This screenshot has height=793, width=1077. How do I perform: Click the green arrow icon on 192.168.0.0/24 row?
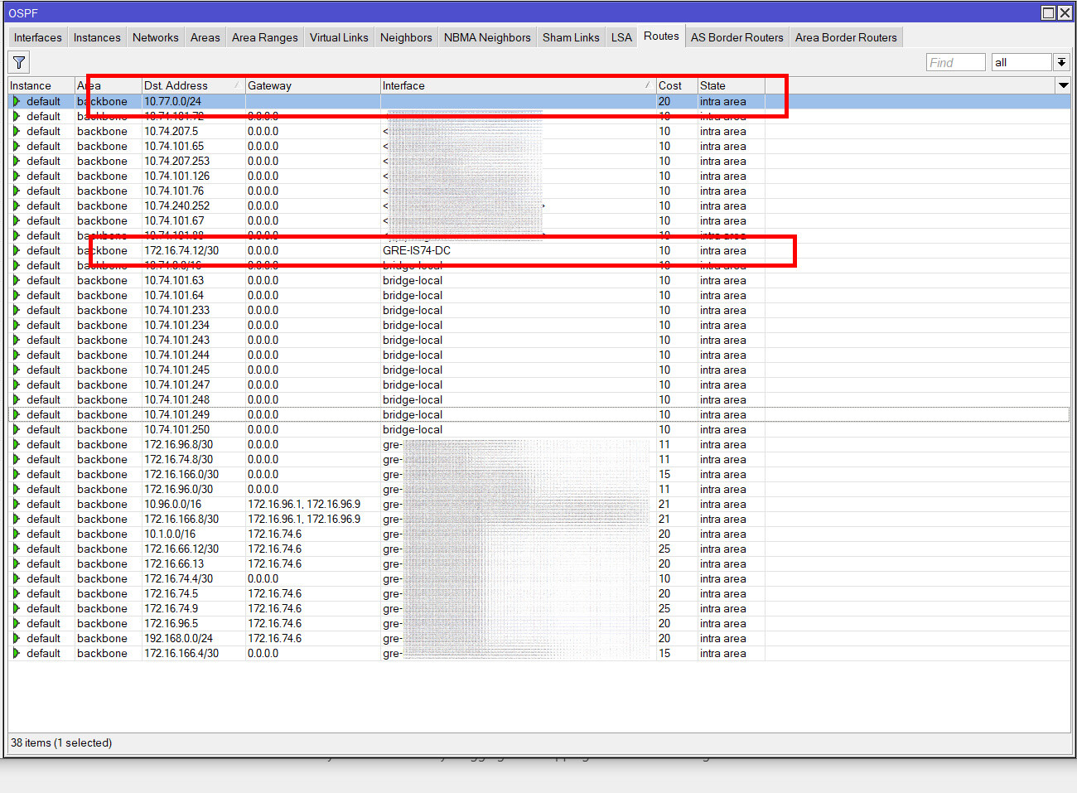[x=17, y=638]
